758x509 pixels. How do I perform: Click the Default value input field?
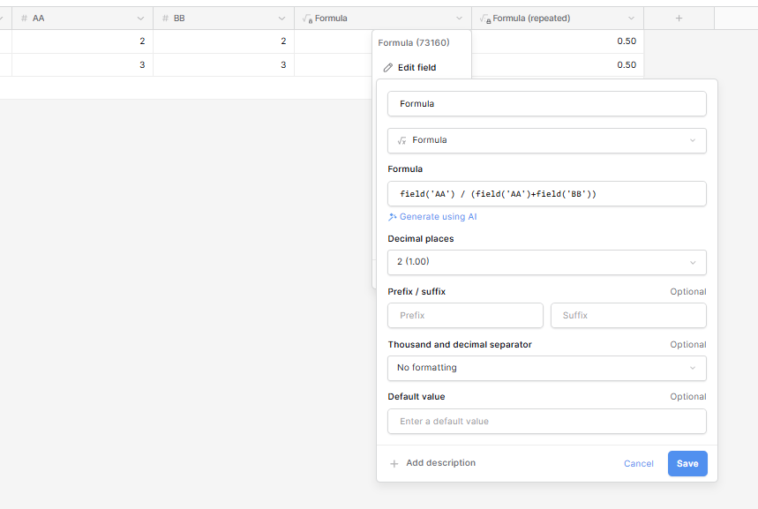point(547,422)
